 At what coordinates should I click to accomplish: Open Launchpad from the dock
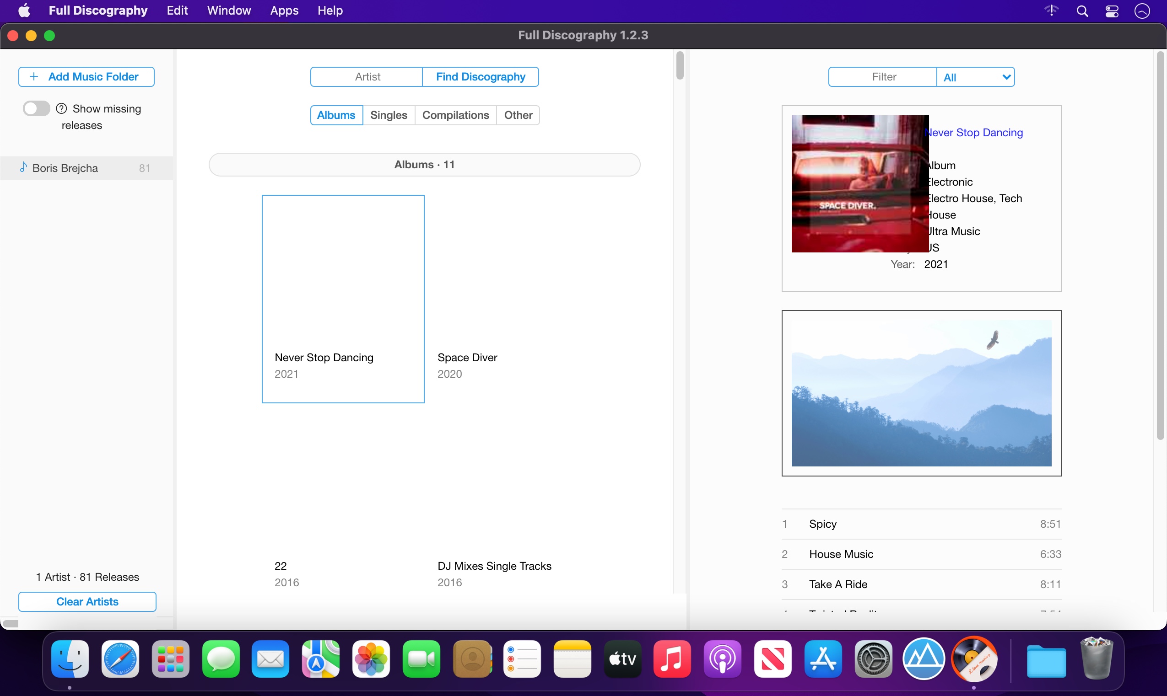170,659
